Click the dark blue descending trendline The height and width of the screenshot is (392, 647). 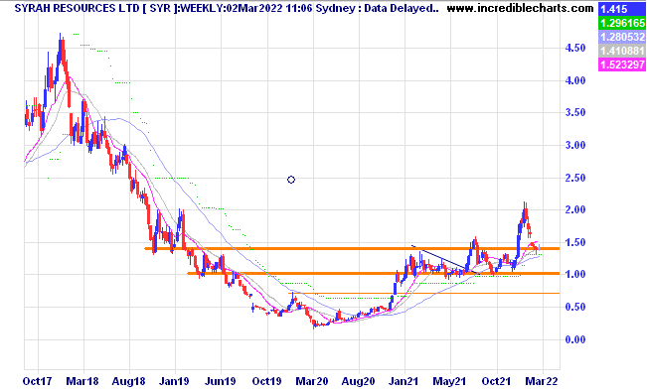(x=445, y=260)
